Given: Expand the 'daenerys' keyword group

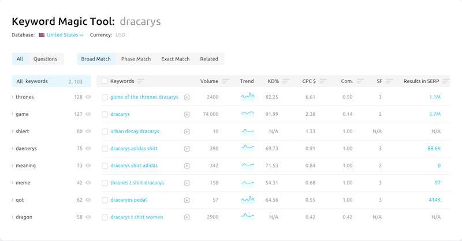Looking at the screenshot, I should [12, 148].
